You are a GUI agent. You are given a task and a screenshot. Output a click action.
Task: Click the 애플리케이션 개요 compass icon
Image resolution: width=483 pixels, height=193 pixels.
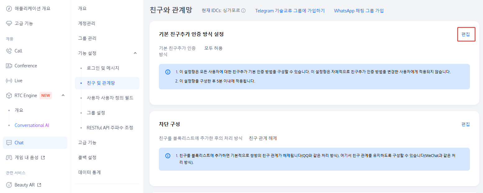point(9,8)
